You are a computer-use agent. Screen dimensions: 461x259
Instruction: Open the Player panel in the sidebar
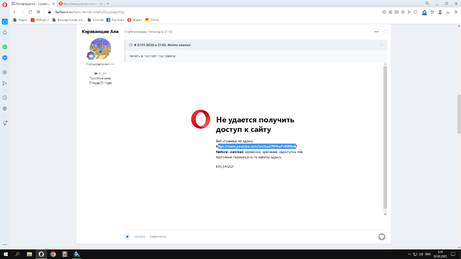pyautogui.click(x=5, y=72)
